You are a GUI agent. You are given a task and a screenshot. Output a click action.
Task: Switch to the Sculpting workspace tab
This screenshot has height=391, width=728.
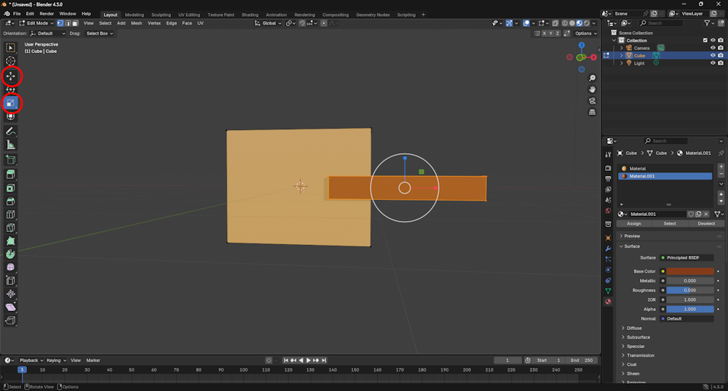(x=161, y=15)
